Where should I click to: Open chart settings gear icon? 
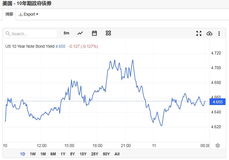point(218,146)
